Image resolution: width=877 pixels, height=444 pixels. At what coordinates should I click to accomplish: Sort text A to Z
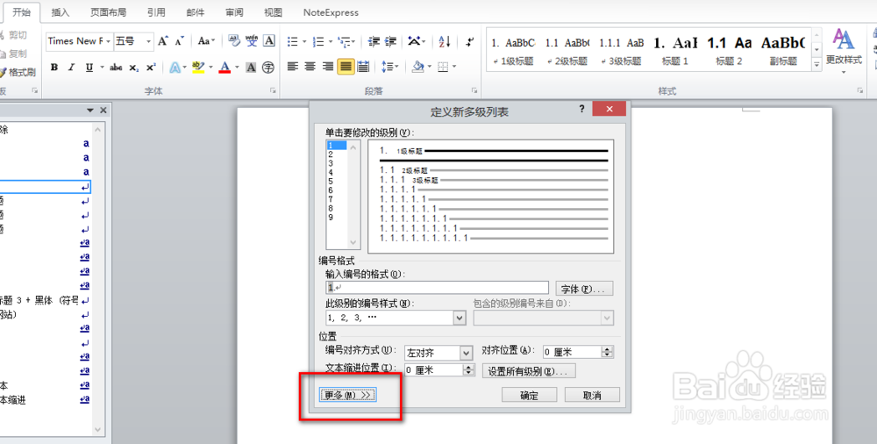coord(445,41)
